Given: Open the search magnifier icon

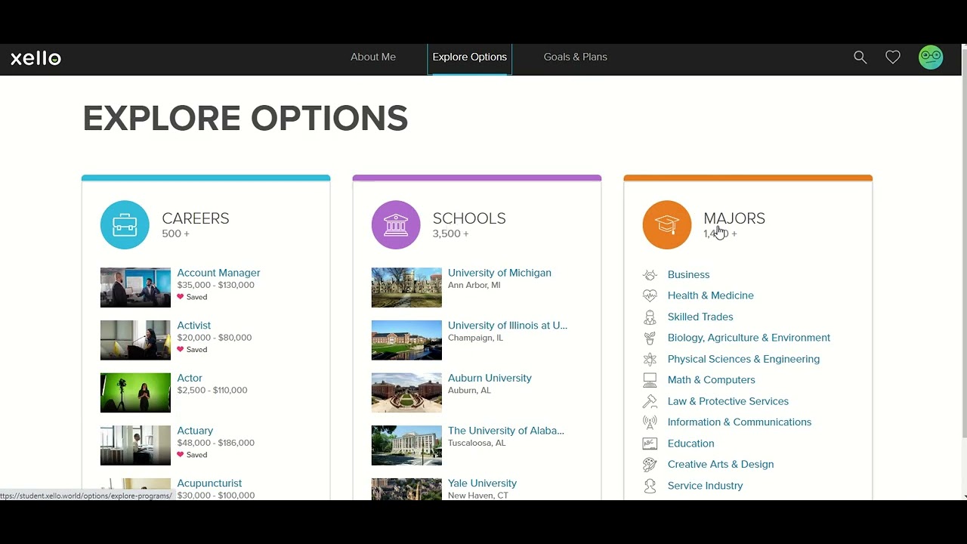Looking at the screenshot, I should pos(860,57).
